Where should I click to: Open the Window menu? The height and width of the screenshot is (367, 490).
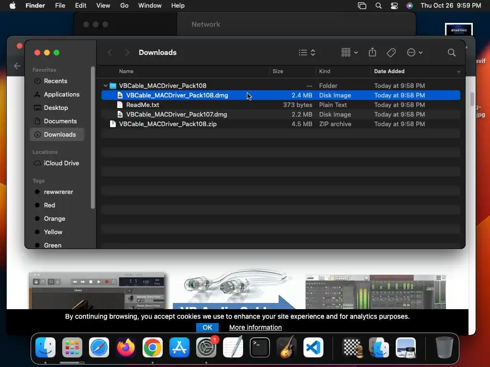pos(150,6)
